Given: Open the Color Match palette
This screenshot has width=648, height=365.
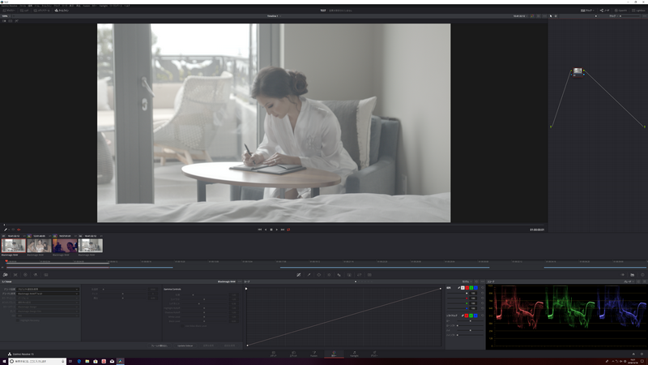Looking at the screenshot, I should point(15,275).
